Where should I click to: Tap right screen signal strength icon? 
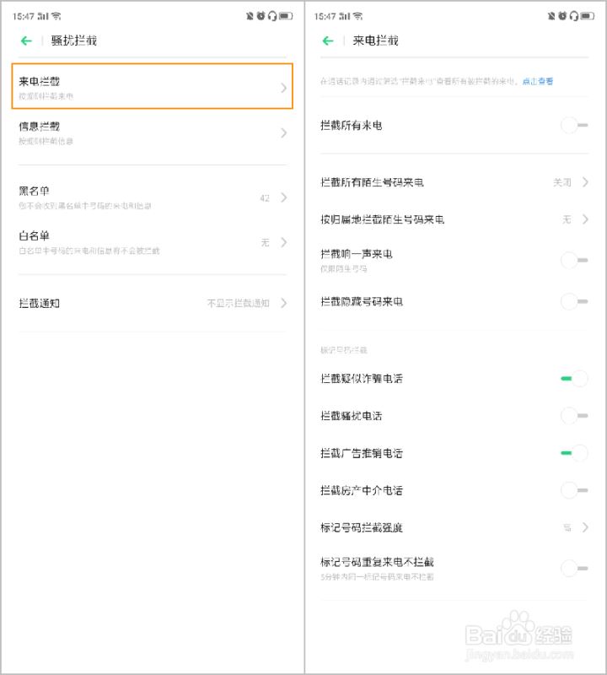coord(345,16)
